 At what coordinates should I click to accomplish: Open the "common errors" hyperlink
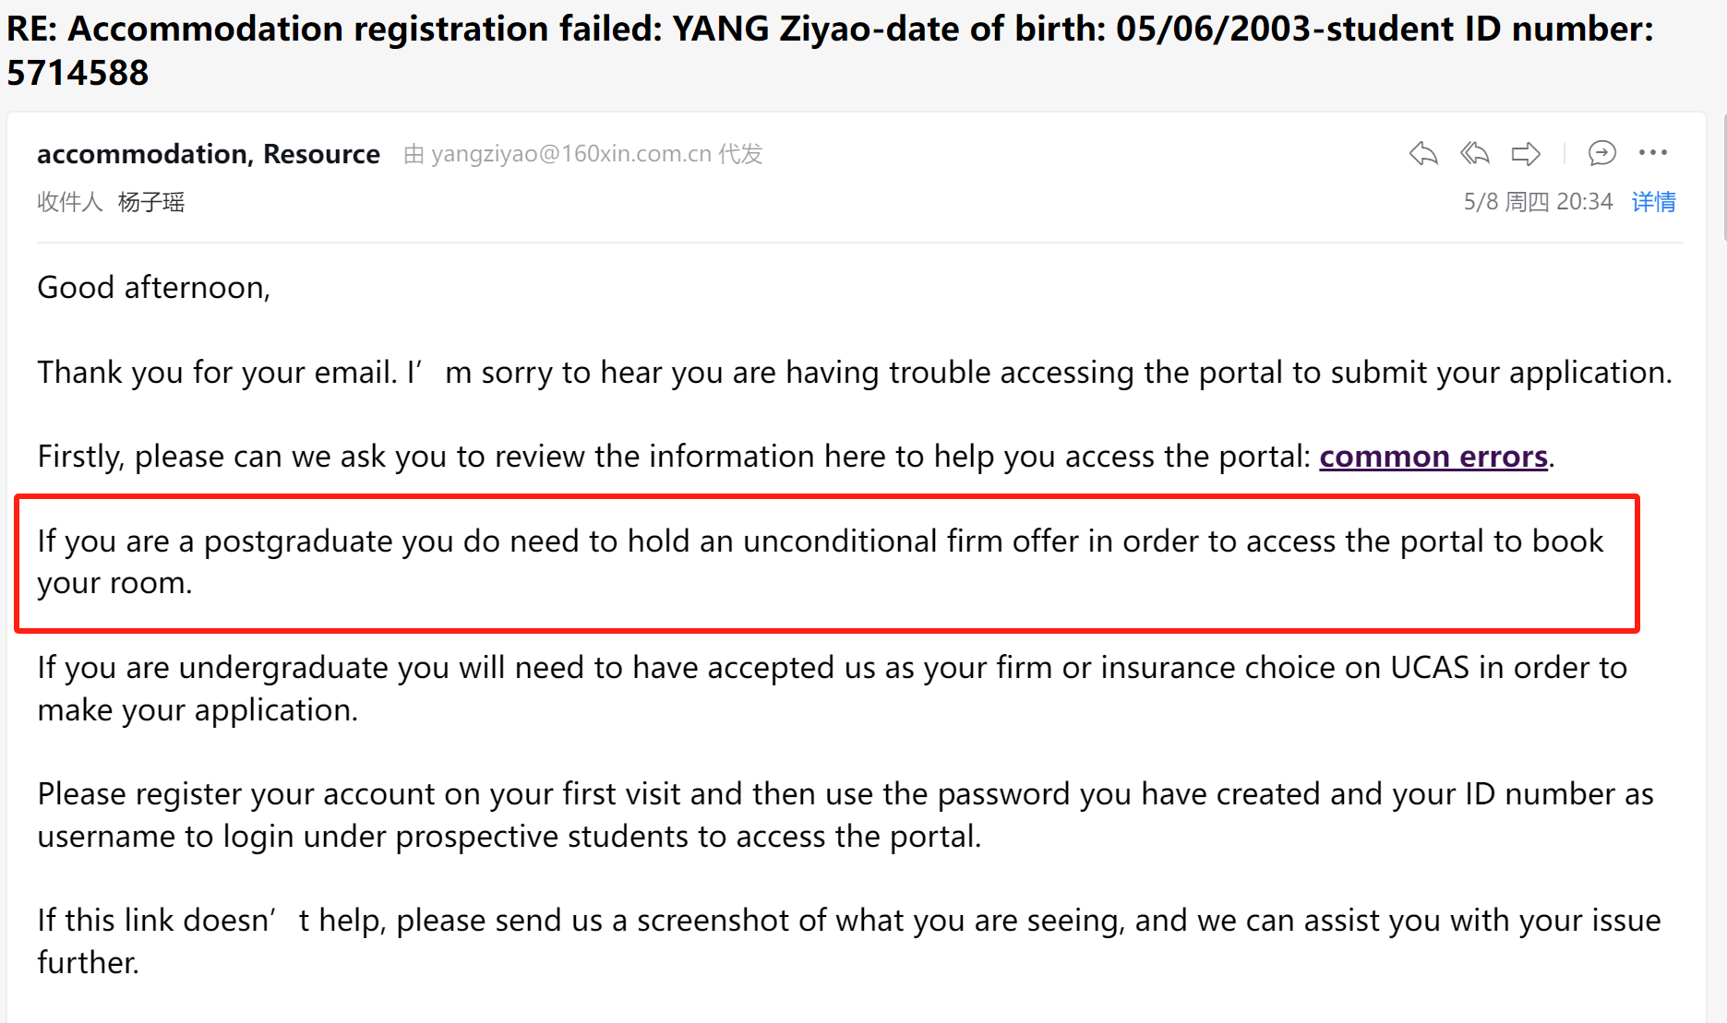(x=1433, y=457)
